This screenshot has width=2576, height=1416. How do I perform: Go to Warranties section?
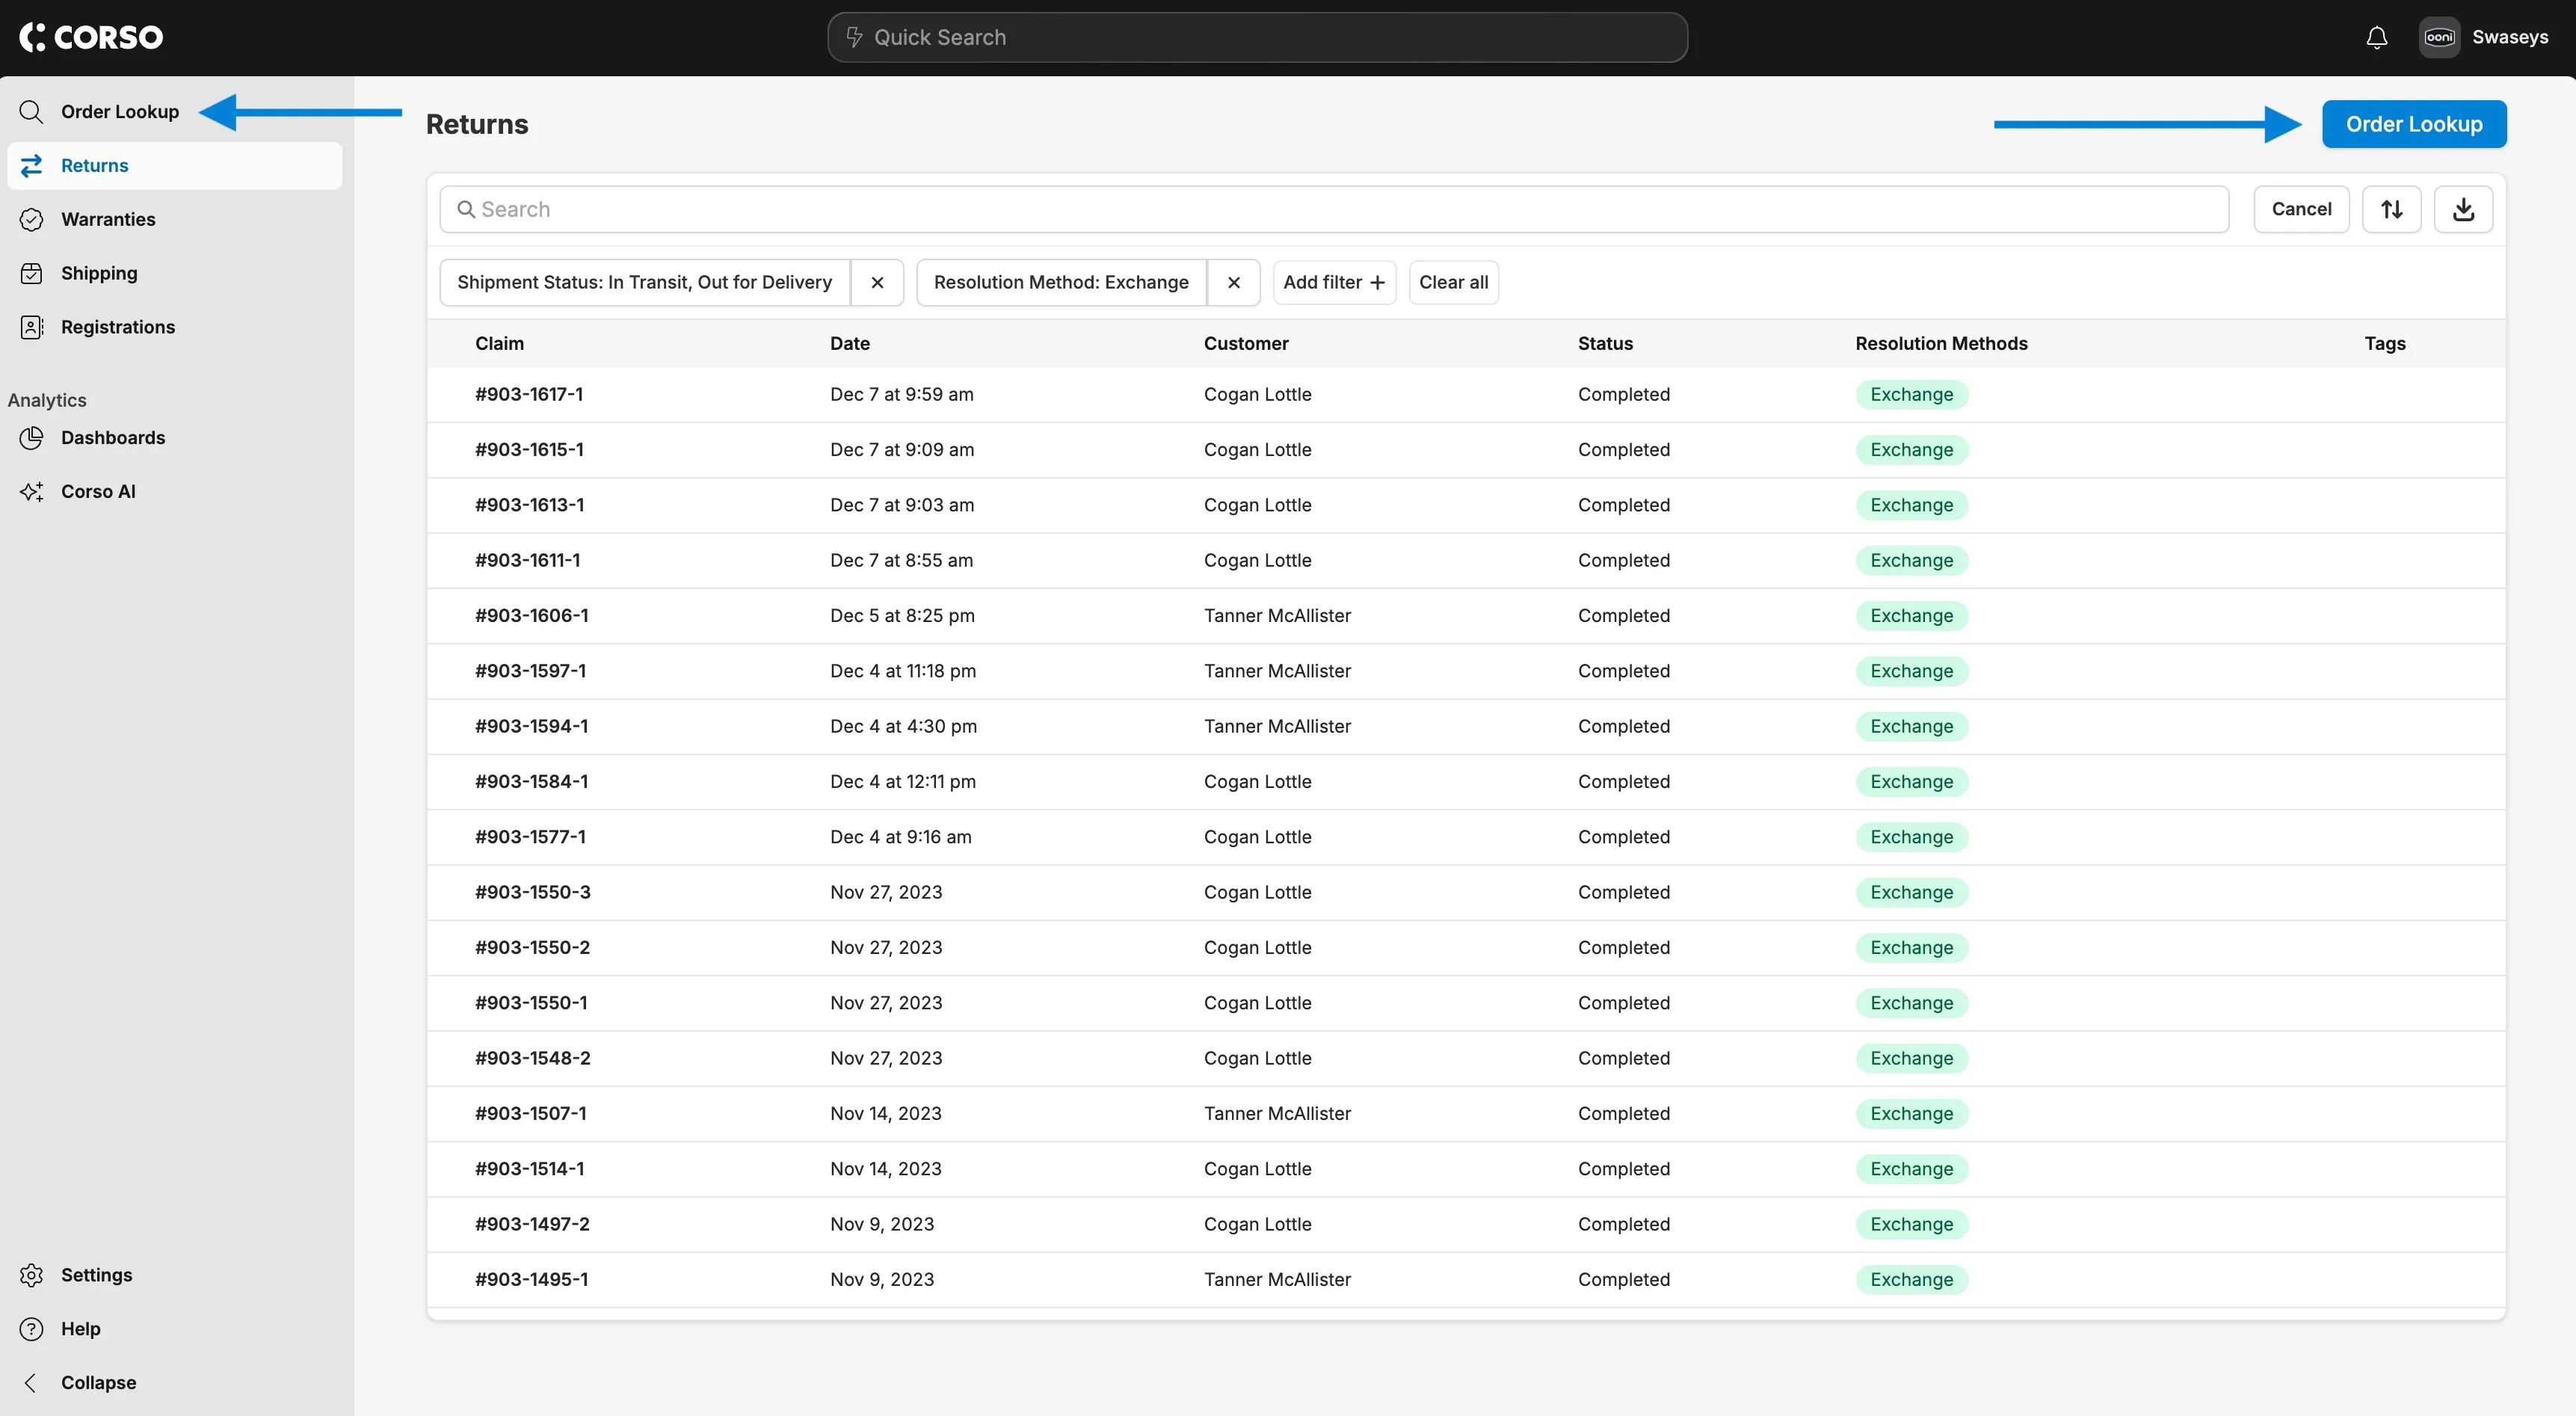(x=175, y=219)
